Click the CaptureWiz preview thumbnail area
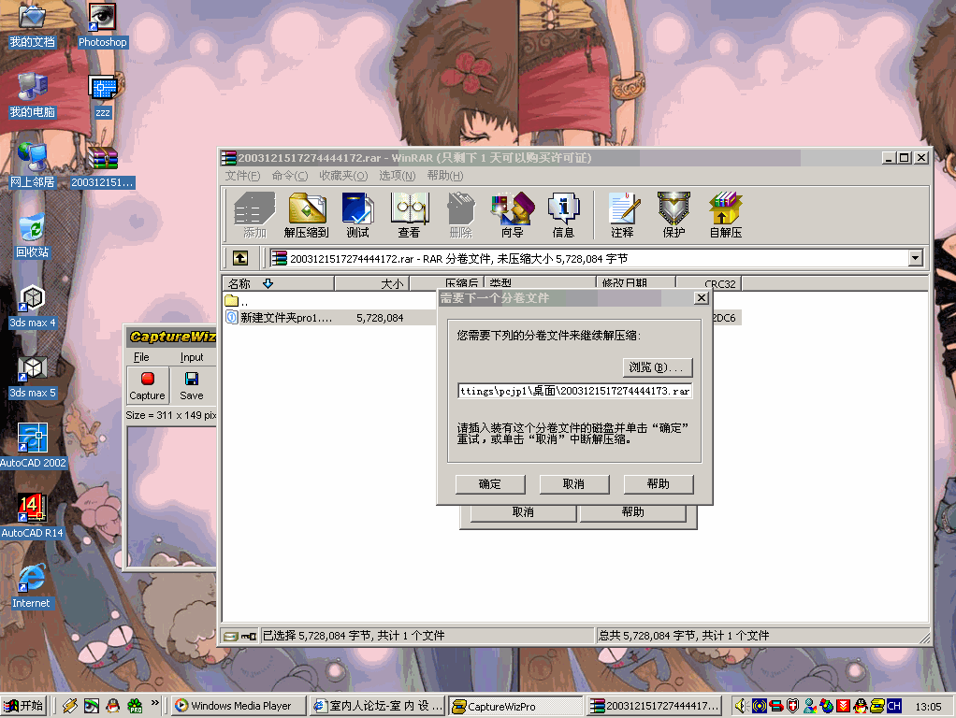 pyautogui.click(x=172, y=496)
